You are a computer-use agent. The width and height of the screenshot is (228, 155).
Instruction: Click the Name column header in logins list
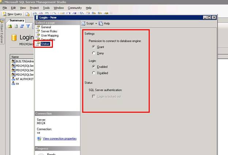[x=22, y=57]
